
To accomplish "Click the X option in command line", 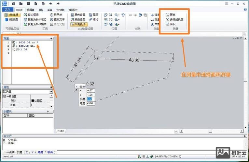I will (x=27, y=152).
